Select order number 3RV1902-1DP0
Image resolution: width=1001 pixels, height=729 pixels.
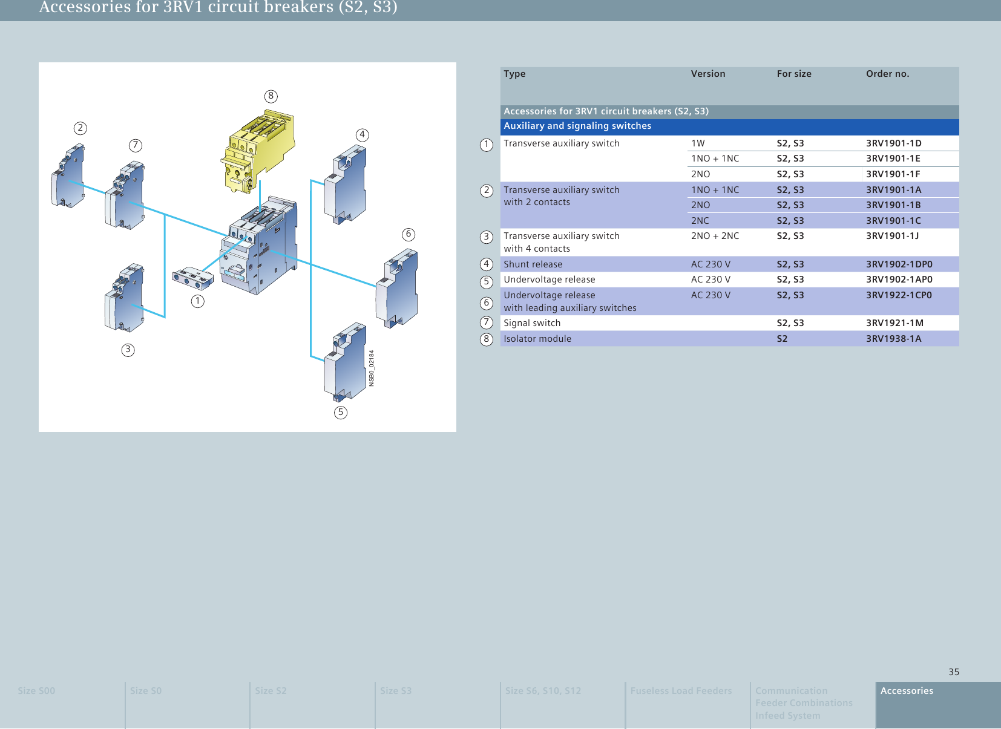899,264
